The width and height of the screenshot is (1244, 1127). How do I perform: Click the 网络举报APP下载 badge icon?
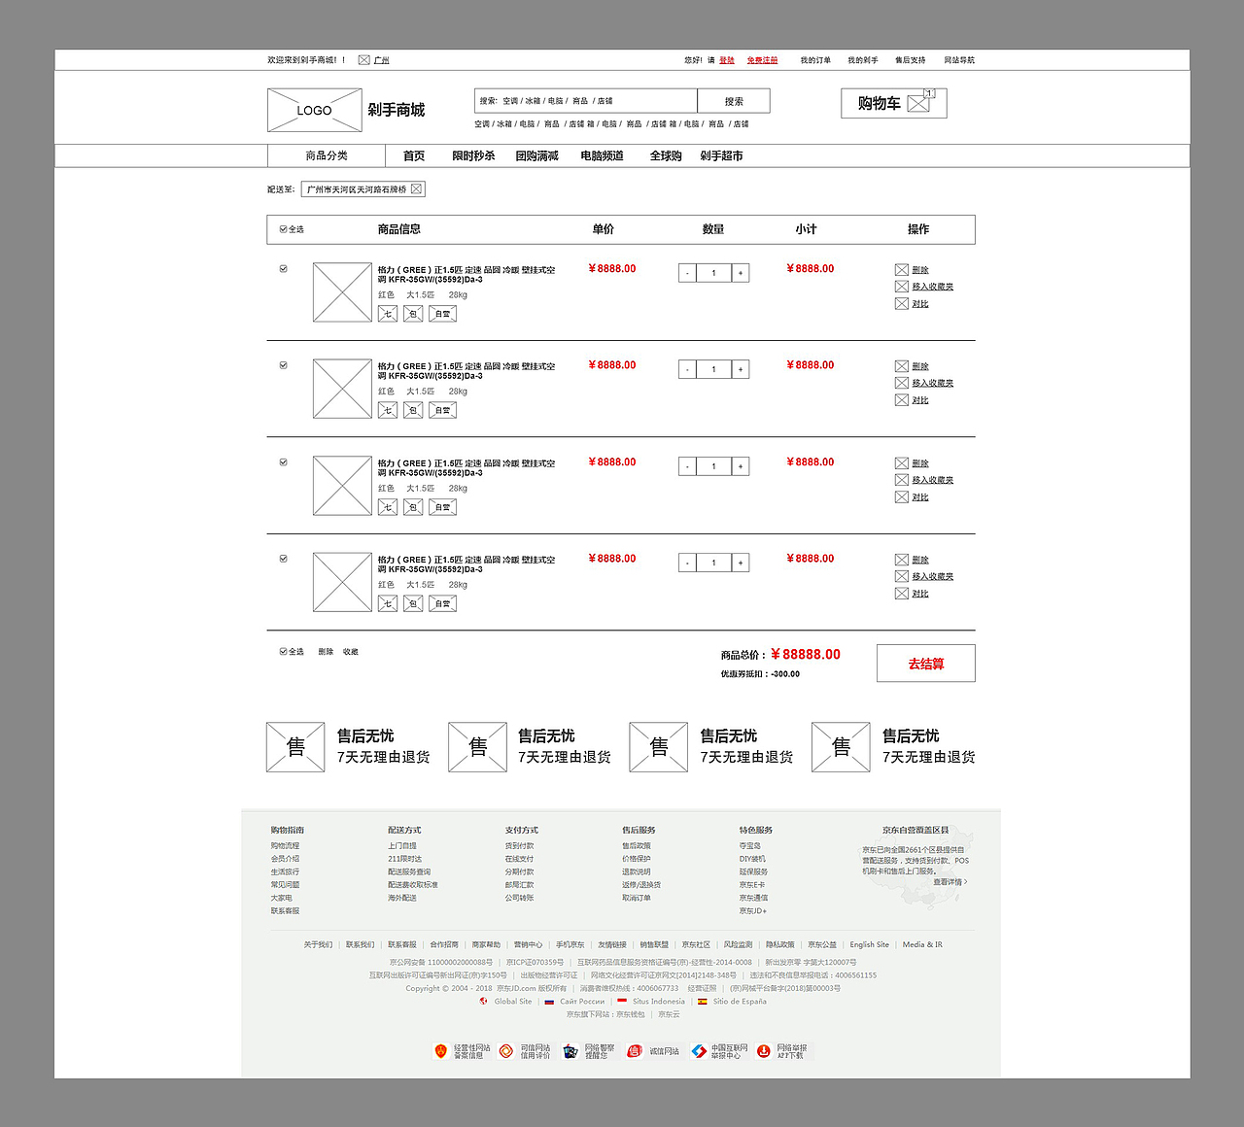point(764,1051)
